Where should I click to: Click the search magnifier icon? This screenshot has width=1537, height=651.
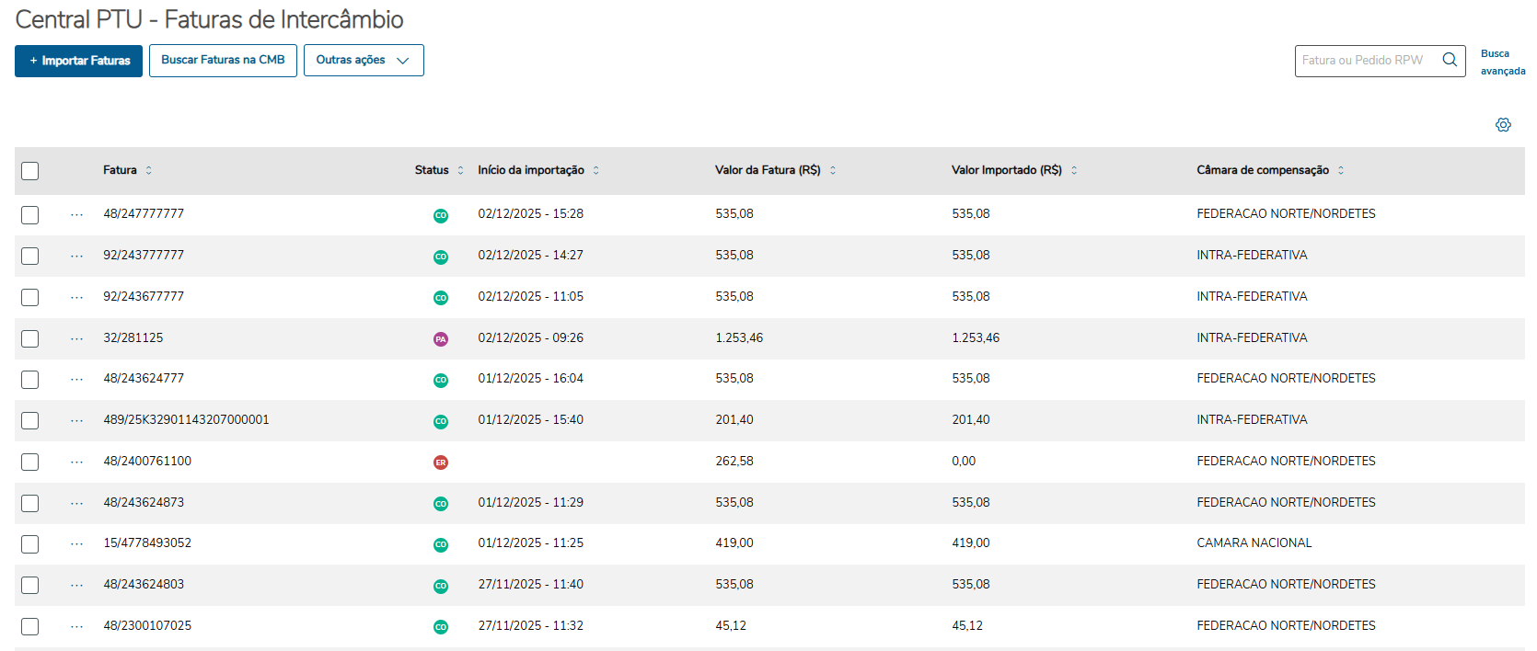1450,60
